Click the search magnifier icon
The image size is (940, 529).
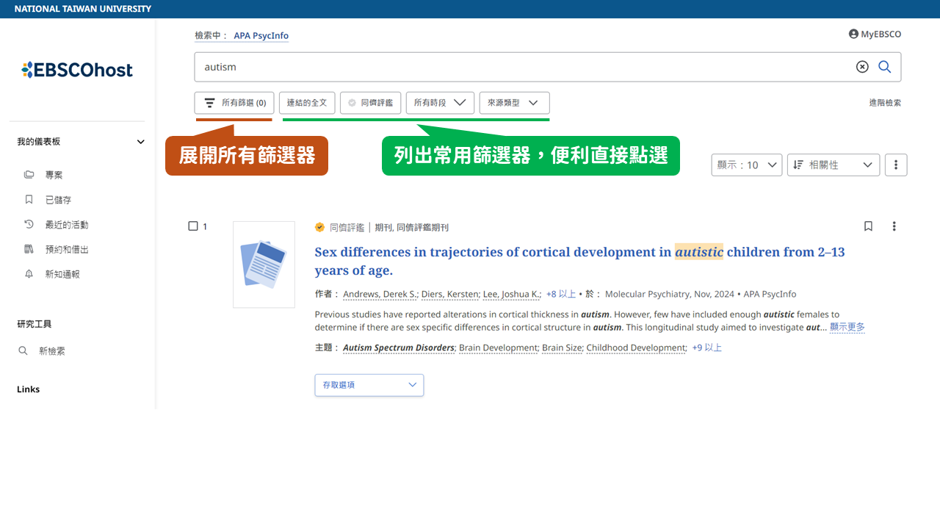[885, 67]
